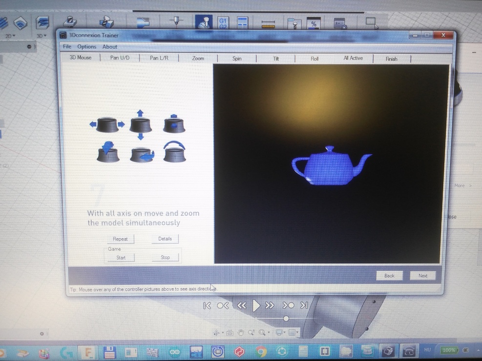482x361 pixels.
Task: Click the setup sheet icon in Fusion toolbar
Action: click(x=242, y=23)
